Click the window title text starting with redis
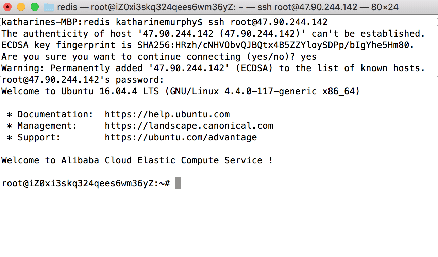The width and height of the screenshot is (438, 257). pos(228,7)
